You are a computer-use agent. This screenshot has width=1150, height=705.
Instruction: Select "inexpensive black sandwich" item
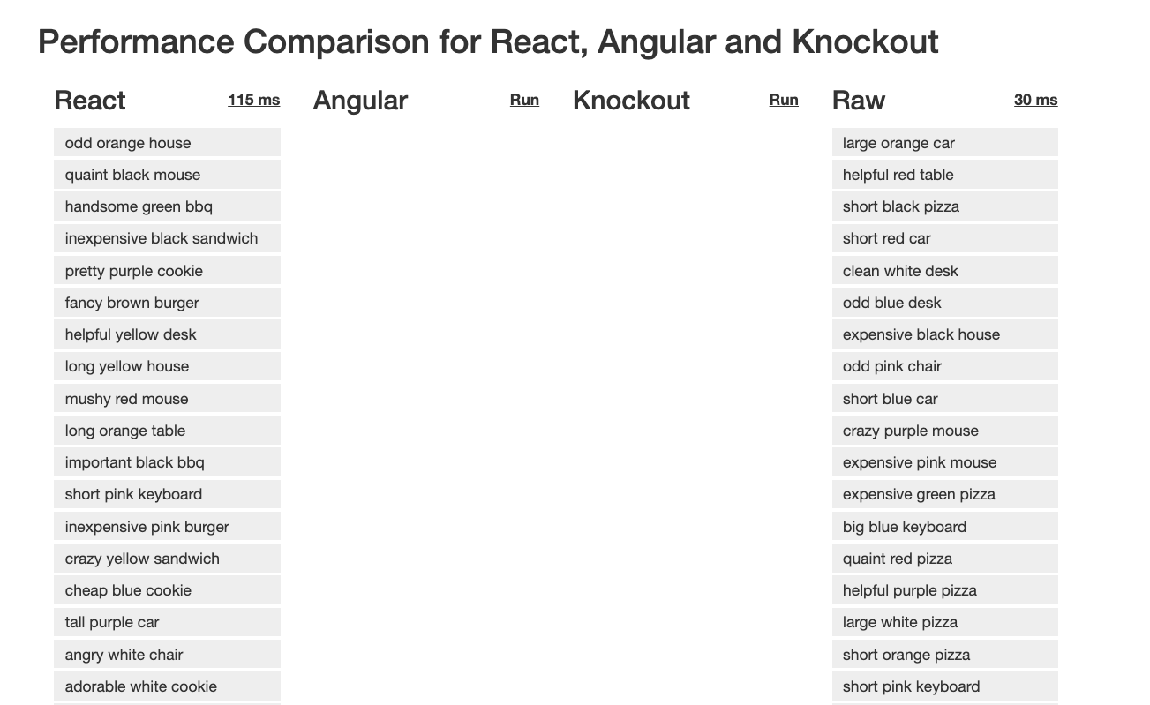tap(167, 238)
